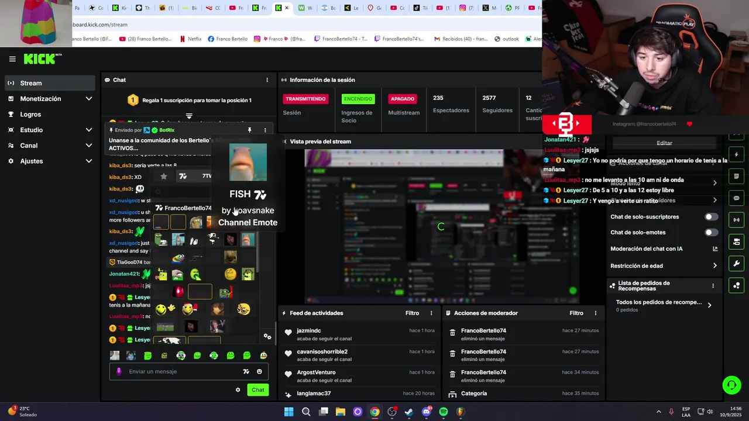Open Filtro in Feed de actividades
Image resolution: width=749 pixels, height=421 pixels.
[412, 313]
